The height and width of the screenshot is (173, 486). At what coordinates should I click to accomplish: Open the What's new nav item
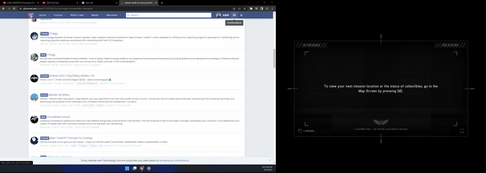(77, 15)
